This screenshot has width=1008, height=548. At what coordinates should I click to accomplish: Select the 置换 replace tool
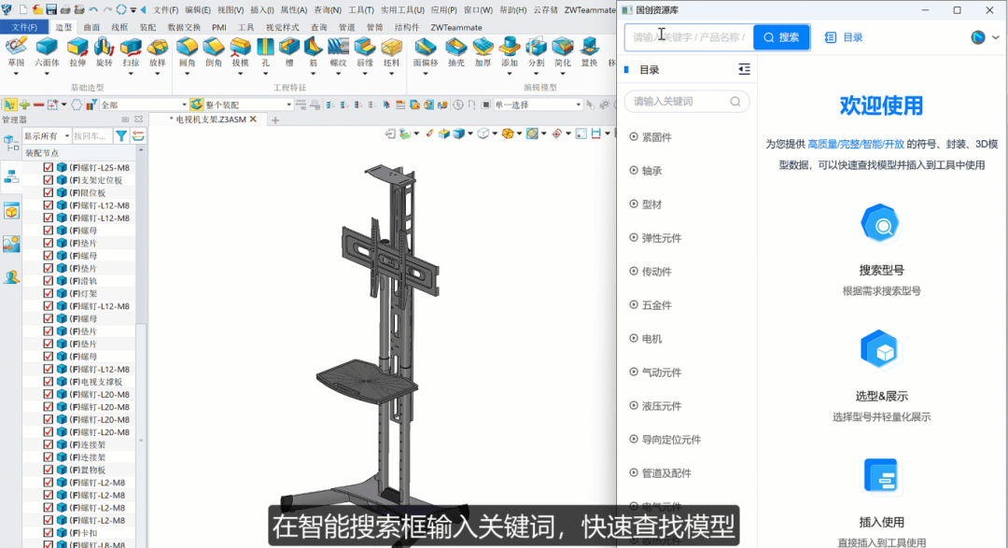point(589,52)
